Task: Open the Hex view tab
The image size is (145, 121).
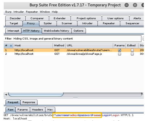Action: tap(50, 110)
